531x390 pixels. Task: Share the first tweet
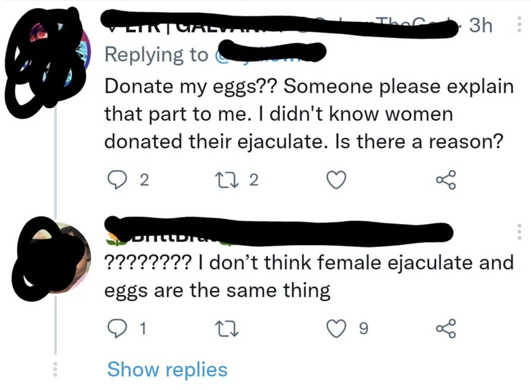tap(446, 179)
